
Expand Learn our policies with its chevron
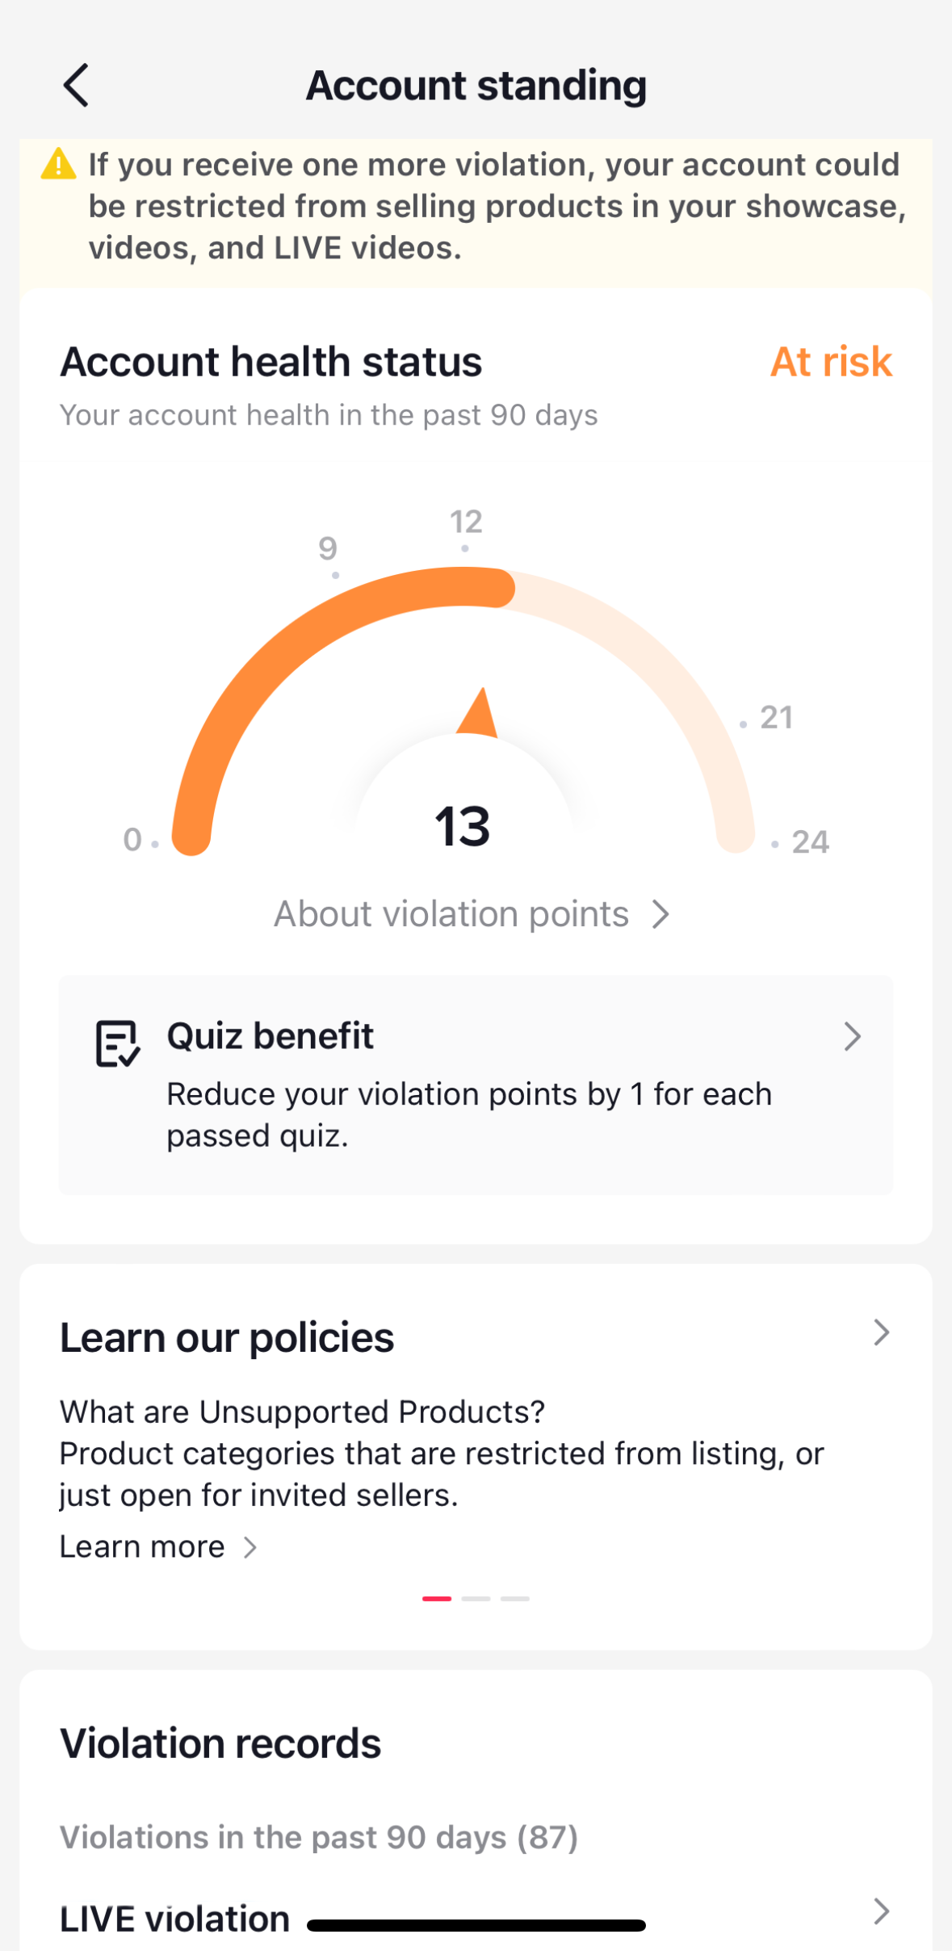point(881,1332)
